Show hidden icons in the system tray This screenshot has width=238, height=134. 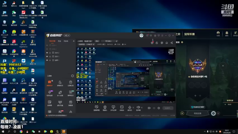click(x=205, y=131)
